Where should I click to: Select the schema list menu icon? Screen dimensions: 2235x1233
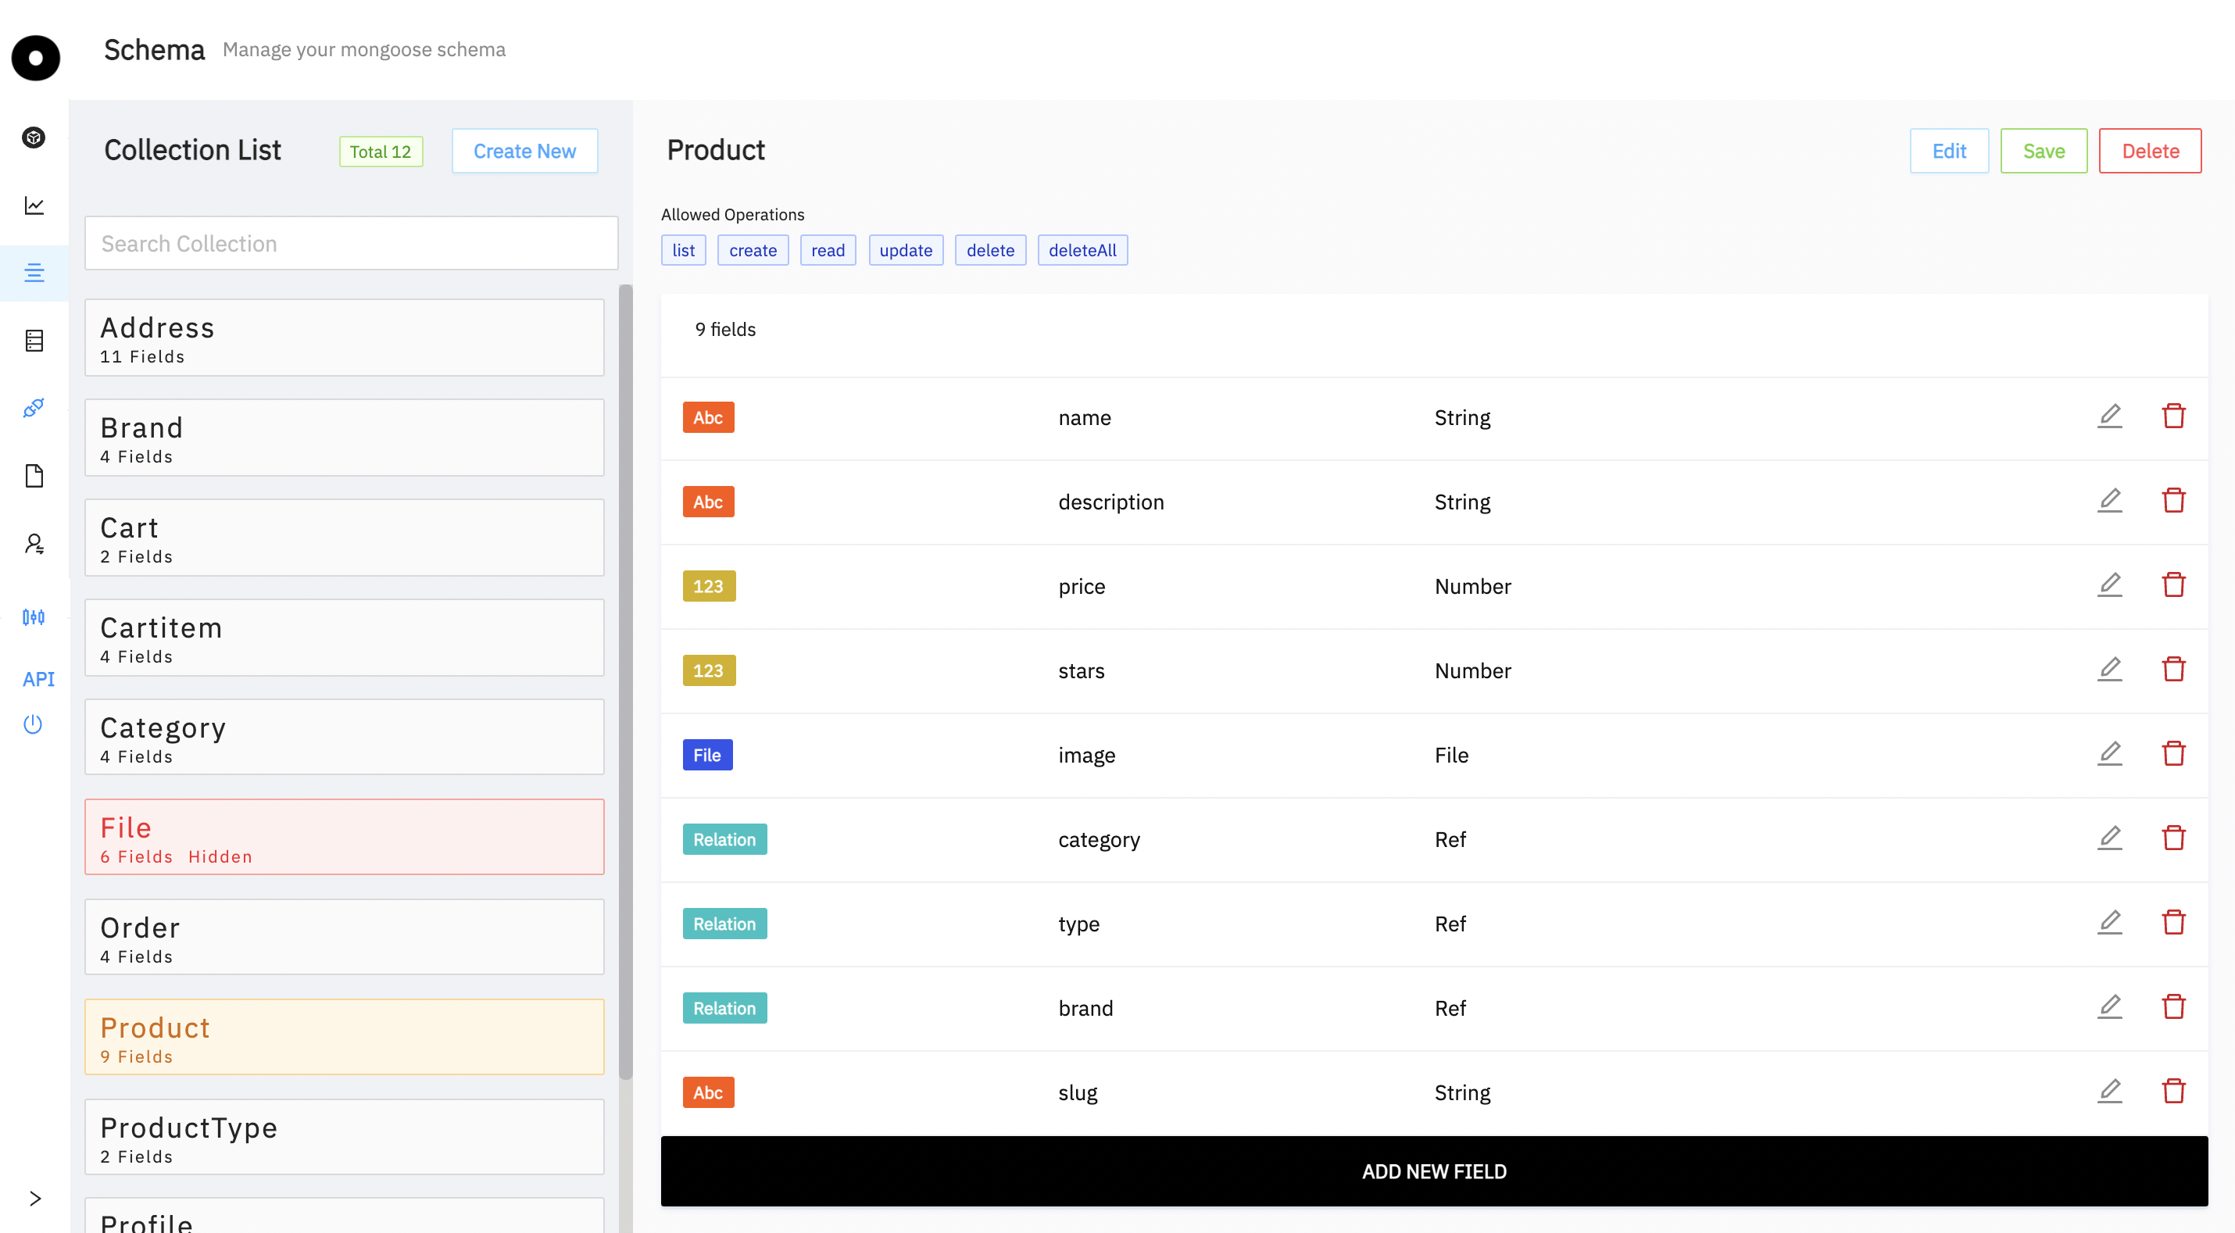(34, 273)
